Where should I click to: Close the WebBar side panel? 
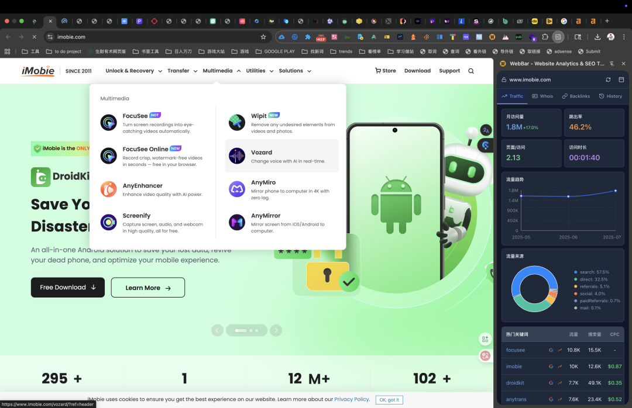pos(624,64)
